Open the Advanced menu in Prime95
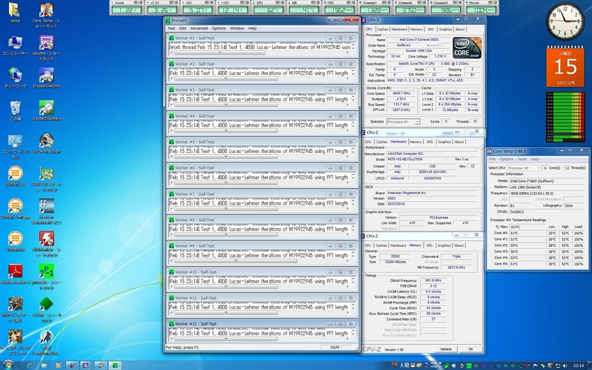The height and width of the screenshot is (370, 592). pyautogui.click(x=199, y=28)
